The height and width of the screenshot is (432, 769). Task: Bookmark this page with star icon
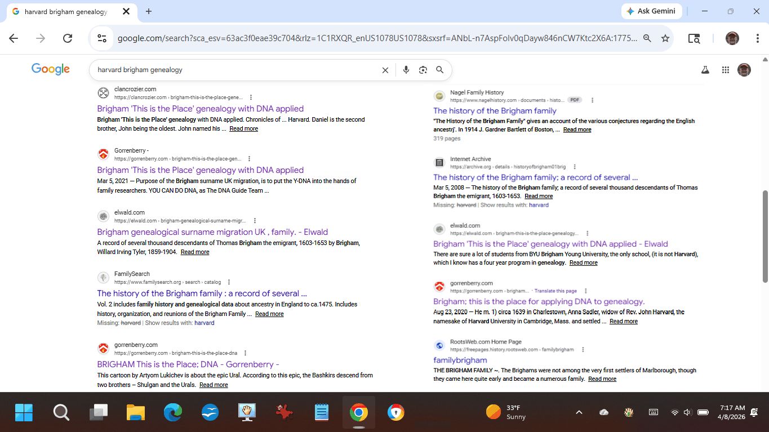click(x=665, y=38)
